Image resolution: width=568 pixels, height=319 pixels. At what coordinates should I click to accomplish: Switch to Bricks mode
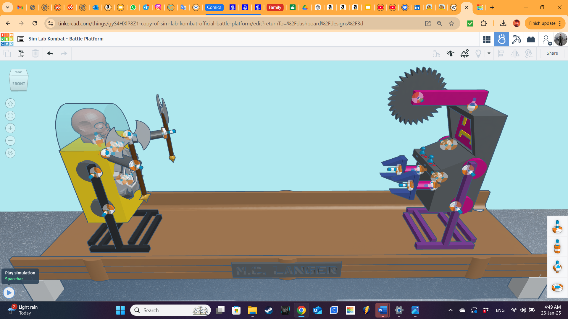[531, 39]
